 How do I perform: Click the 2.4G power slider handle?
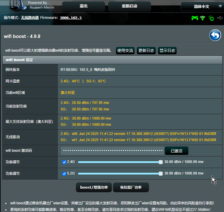160,162
